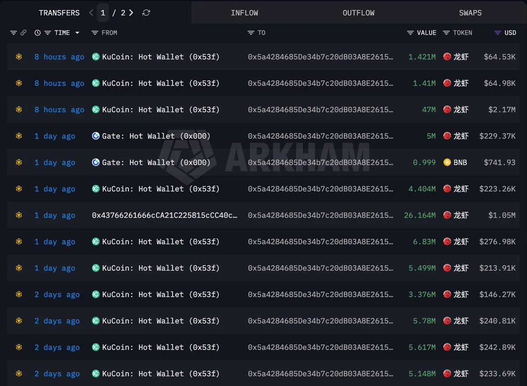Image resolution: width=527 pixels, height=386 pixels.
Task: Open the TIME sort dropdown arrow
Action: [77, 33]
